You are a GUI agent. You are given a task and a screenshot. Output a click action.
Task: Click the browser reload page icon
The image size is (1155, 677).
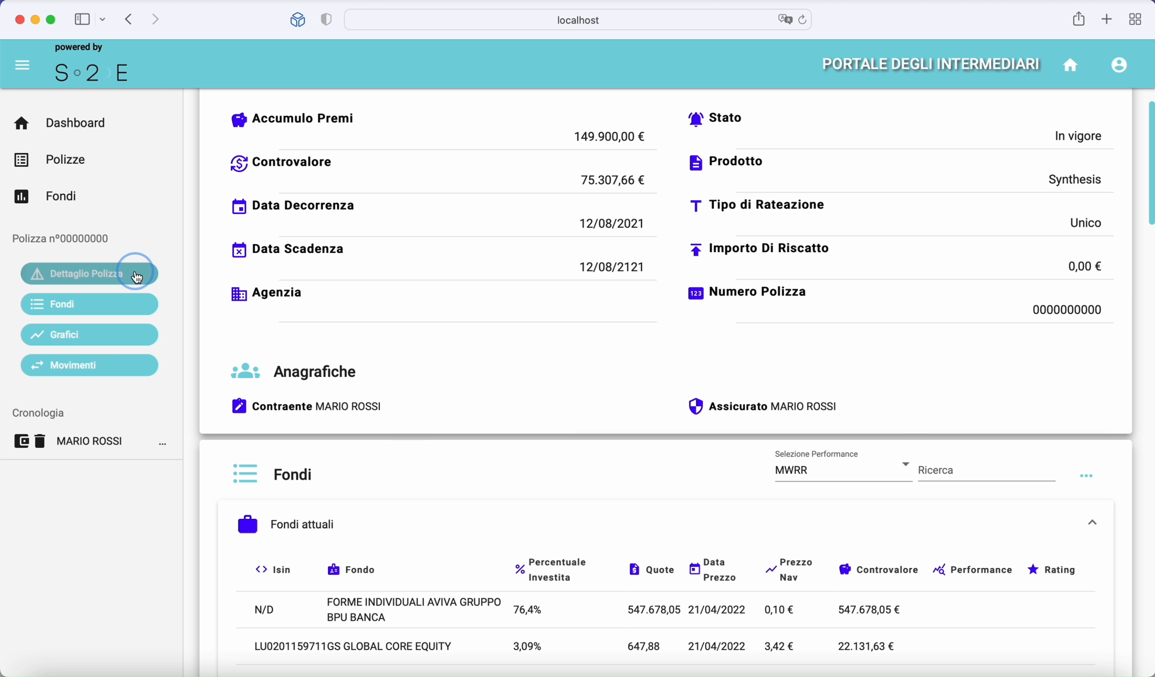(802, 20)
